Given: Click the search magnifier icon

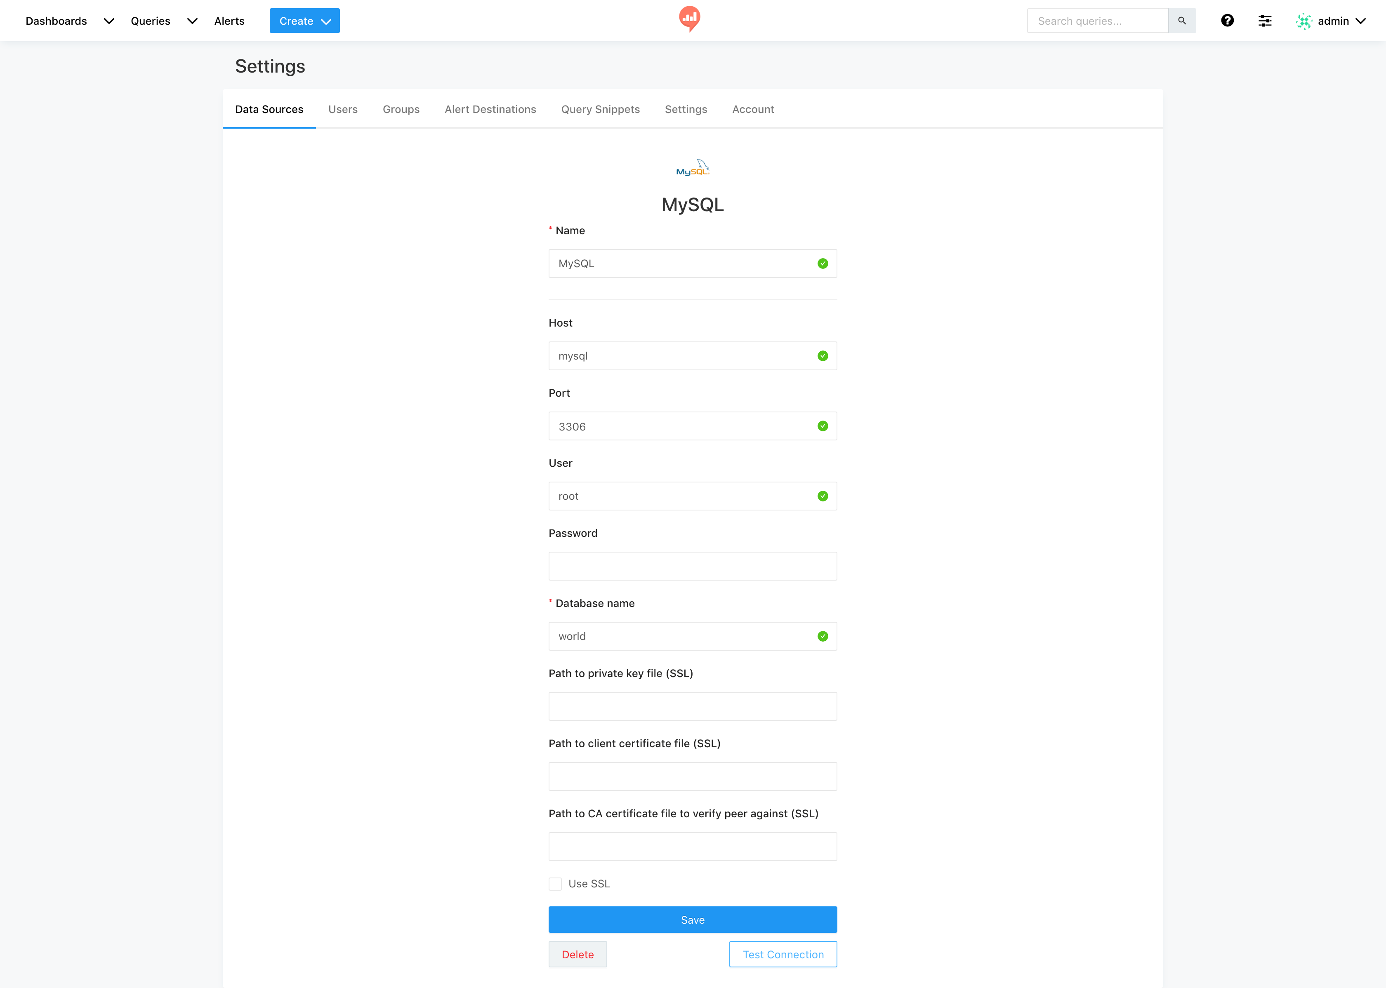Looking at the screenshot, I should (1181, 21).
